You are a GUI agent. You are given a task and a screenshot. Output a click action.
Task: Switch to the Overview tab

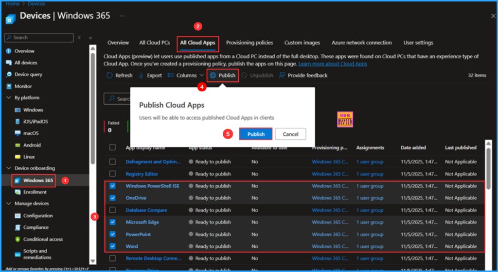pos(118,43)
